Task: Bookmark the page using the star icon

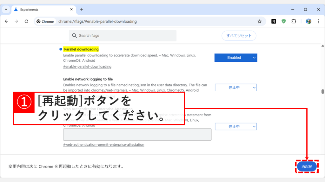Action: point(260,21)
